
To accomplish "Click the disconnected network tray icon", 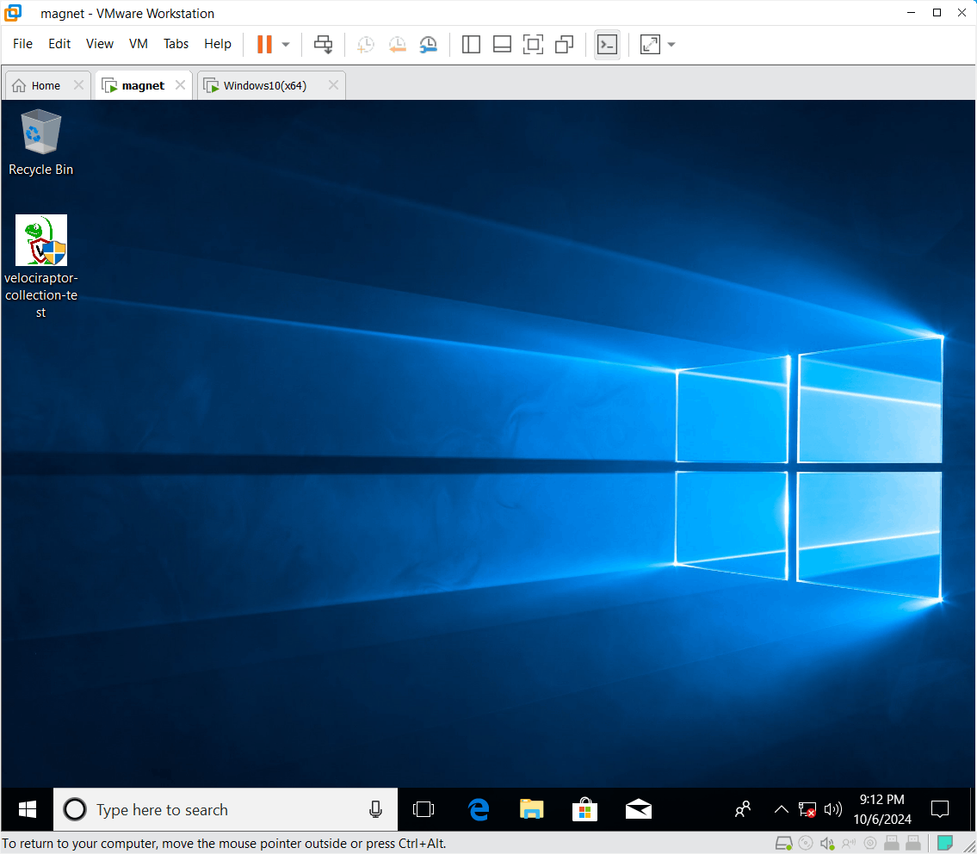I will pos(807,810).
